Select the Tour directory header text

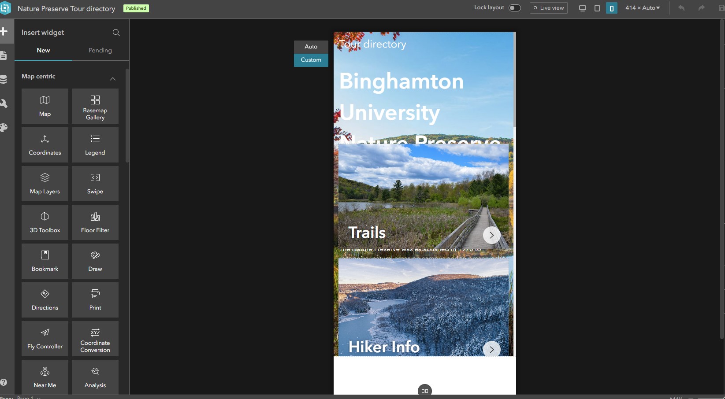point(372,44)
